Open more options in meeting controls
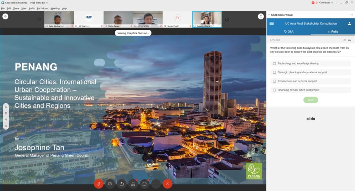This screenshot has width=355, height=191. (156, 184)
